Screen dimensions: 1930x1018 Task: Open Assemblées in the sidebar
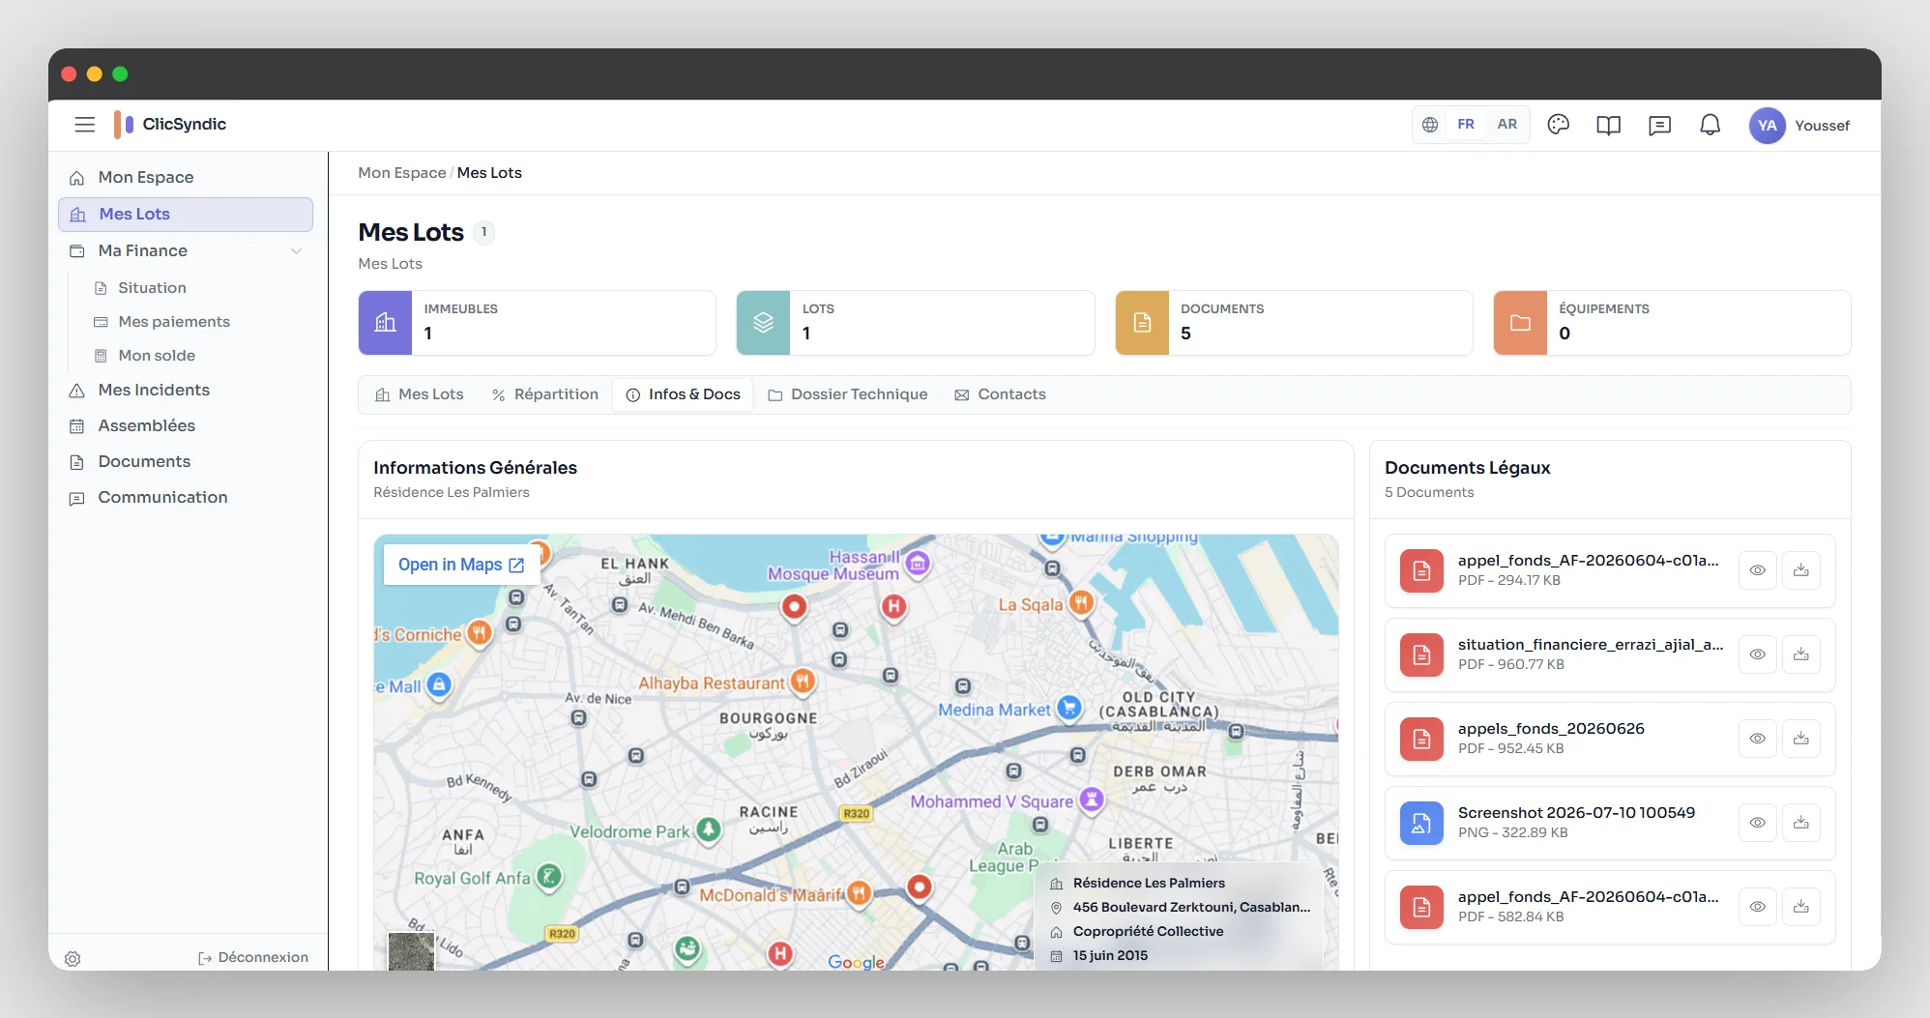tap(186, 426)
